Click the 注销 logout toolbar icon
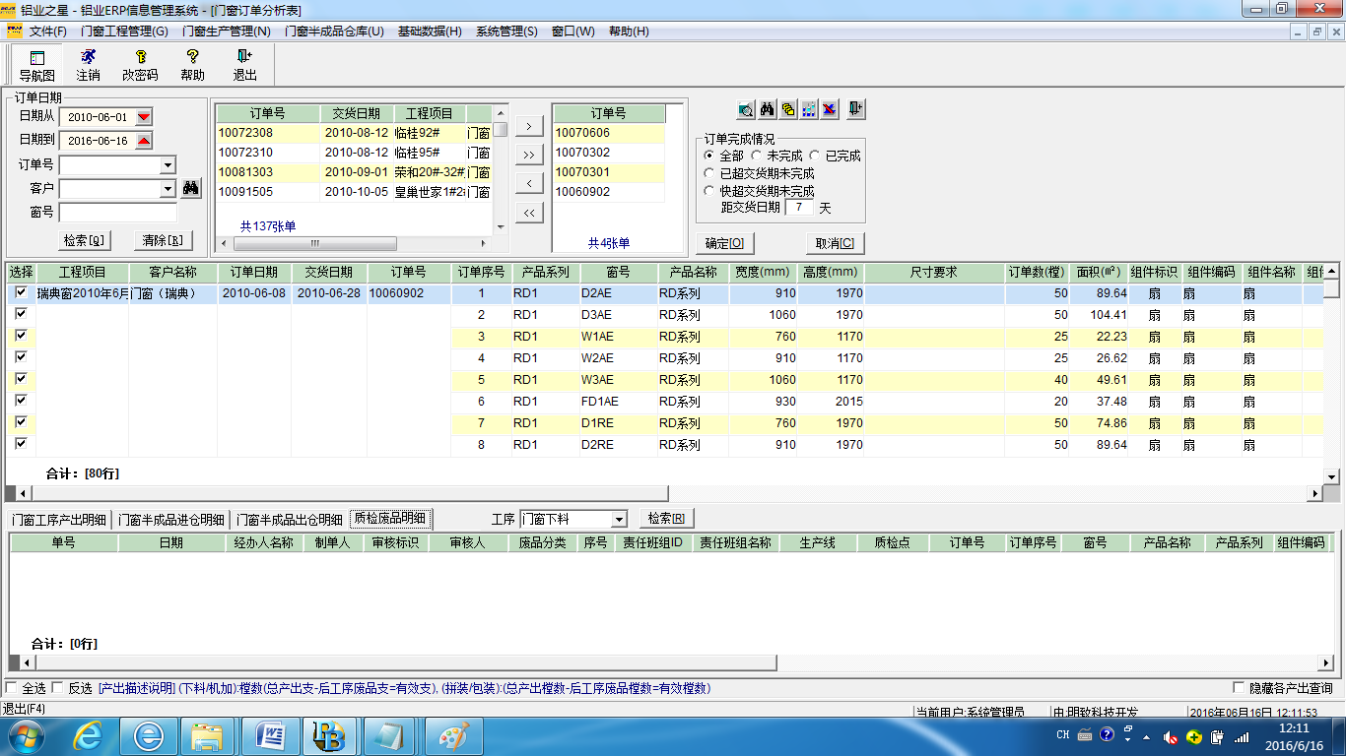 tap(88, 65)
